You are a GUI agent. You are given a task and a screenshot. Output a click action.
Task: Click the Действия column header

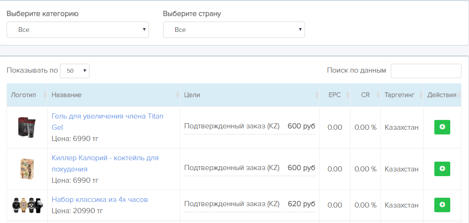442,95
